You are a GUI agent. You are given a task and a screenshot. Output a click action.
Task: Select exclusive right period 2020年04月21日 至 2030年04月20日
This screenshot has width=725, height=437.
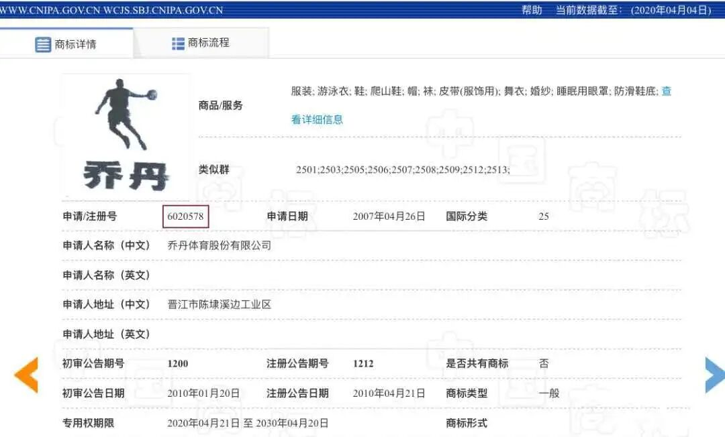coord(248,423)
